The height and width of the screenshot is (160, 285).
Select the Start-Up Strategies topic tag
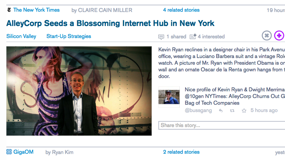(69, 36)
